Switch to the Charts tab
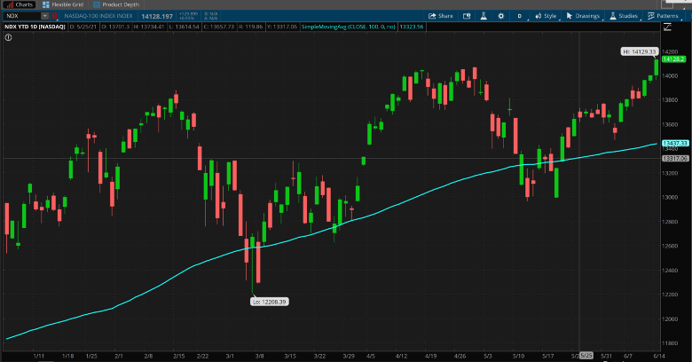The width and height of the screenshot is (692, 362). (20, 4)
